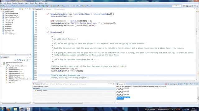Click the Package Explorer horizontal scrollbar
The width and height of the screenshot is (199, 111).
coord(16,55)
